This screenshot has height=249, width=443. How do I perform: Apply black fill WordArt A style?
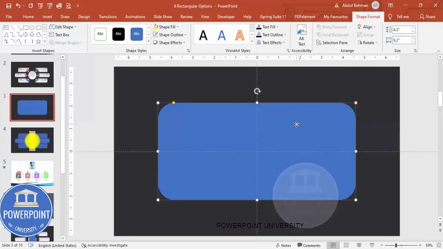tap(204, 35)
